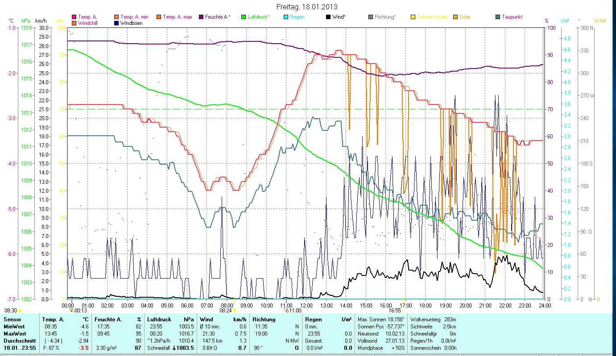Click the 'hPa' axis unit label above the chart
Screen dimensions: 616x356
point(26,20)
